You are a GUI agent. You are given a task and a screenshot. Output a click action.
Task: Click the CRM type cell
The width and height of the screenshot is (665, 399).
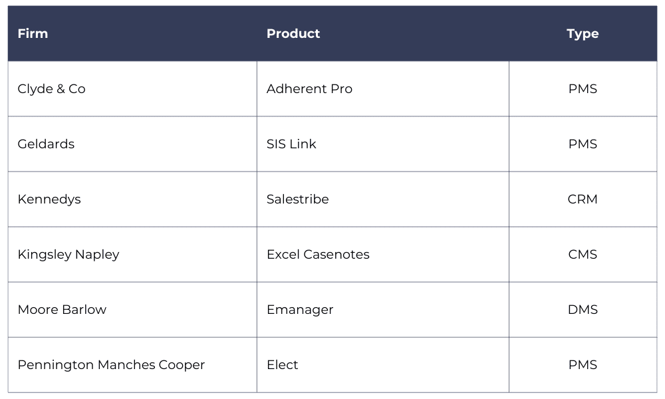(x=583, y=199)
